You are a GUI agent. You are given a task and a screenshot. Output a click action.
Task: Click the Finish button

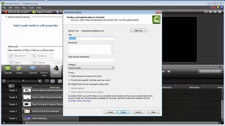[x=123, y=112]
